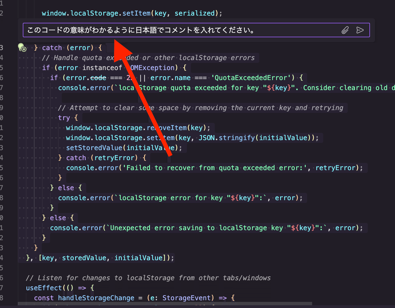Image resolution: width=395 pixels, height=308 pixels.
Task: Select the 'JSON' identifier in stringify call
Action: pos(206,138)
